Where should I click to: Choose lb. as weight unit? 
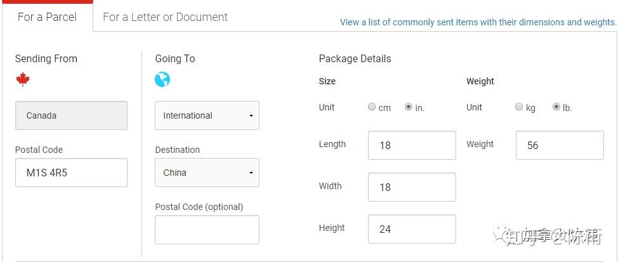coord(556,107)
